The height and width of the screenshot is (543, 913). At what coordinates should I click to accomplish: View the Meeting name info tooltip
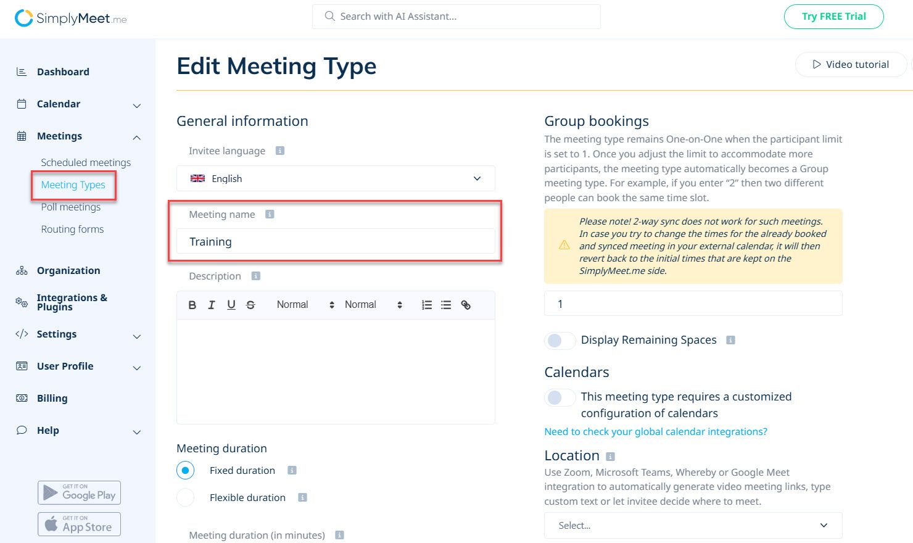pyautogui.click(x=270, y=214)
